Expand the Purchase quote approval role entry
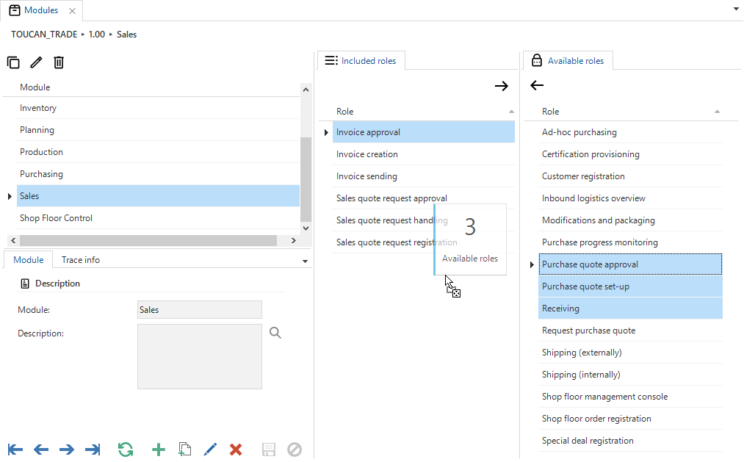Screen dimensions: 744x462 (x=532, y=264)
